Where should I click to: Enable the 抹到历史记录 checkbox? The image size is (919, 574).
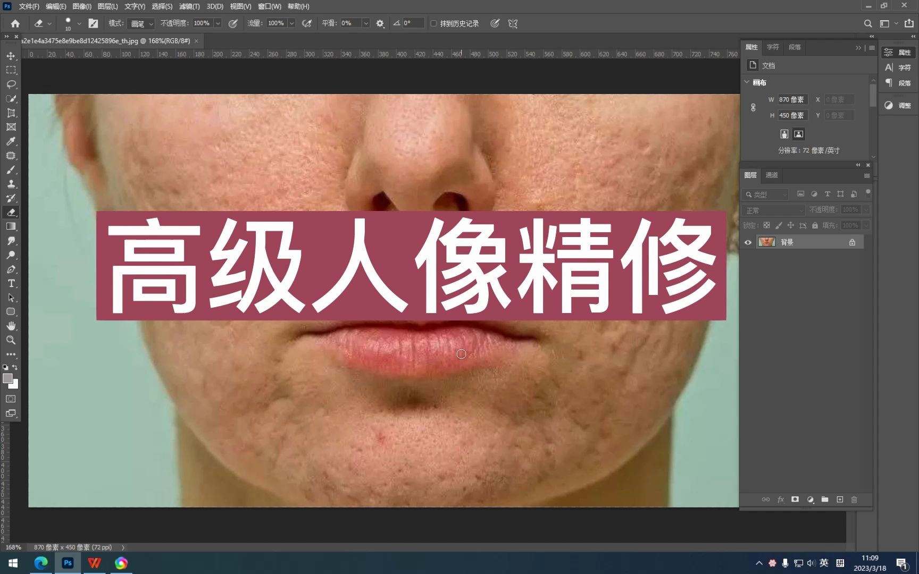coord(434,23)
